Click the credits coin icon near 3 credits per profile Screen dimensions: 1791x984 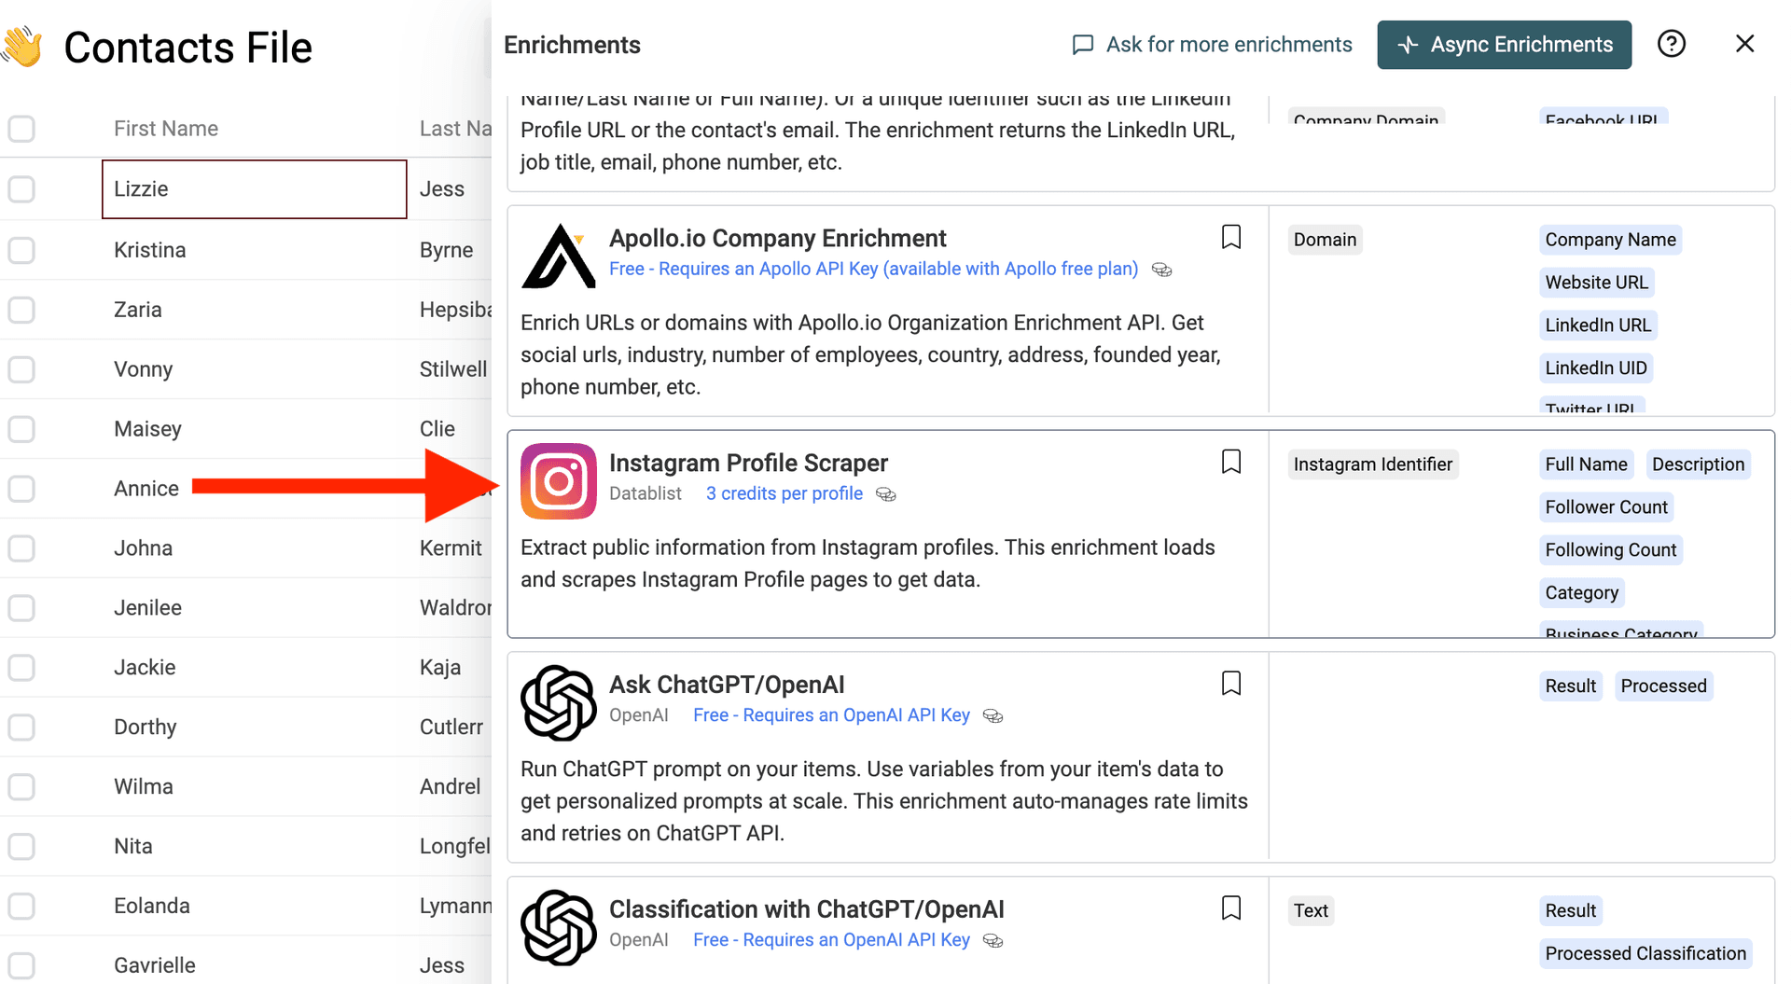(886, 494)
